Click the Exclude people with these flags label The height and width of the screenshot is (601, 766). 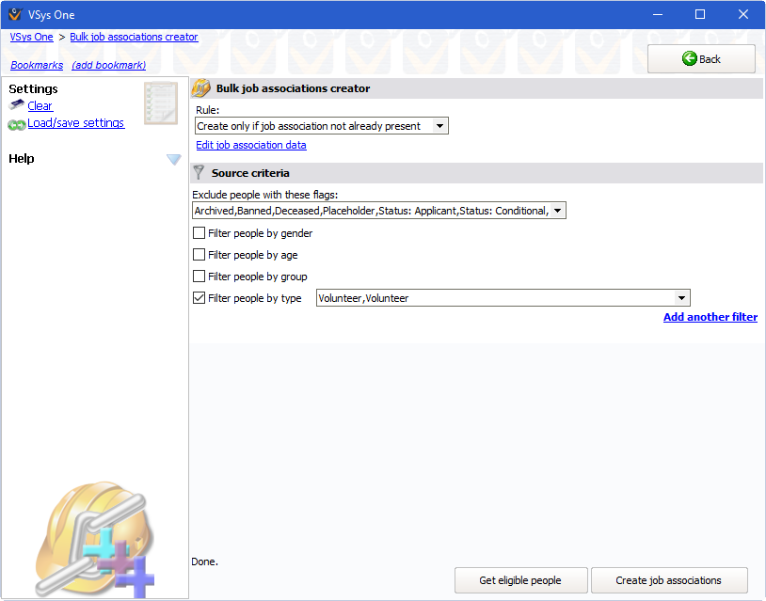tap(264, 195)
